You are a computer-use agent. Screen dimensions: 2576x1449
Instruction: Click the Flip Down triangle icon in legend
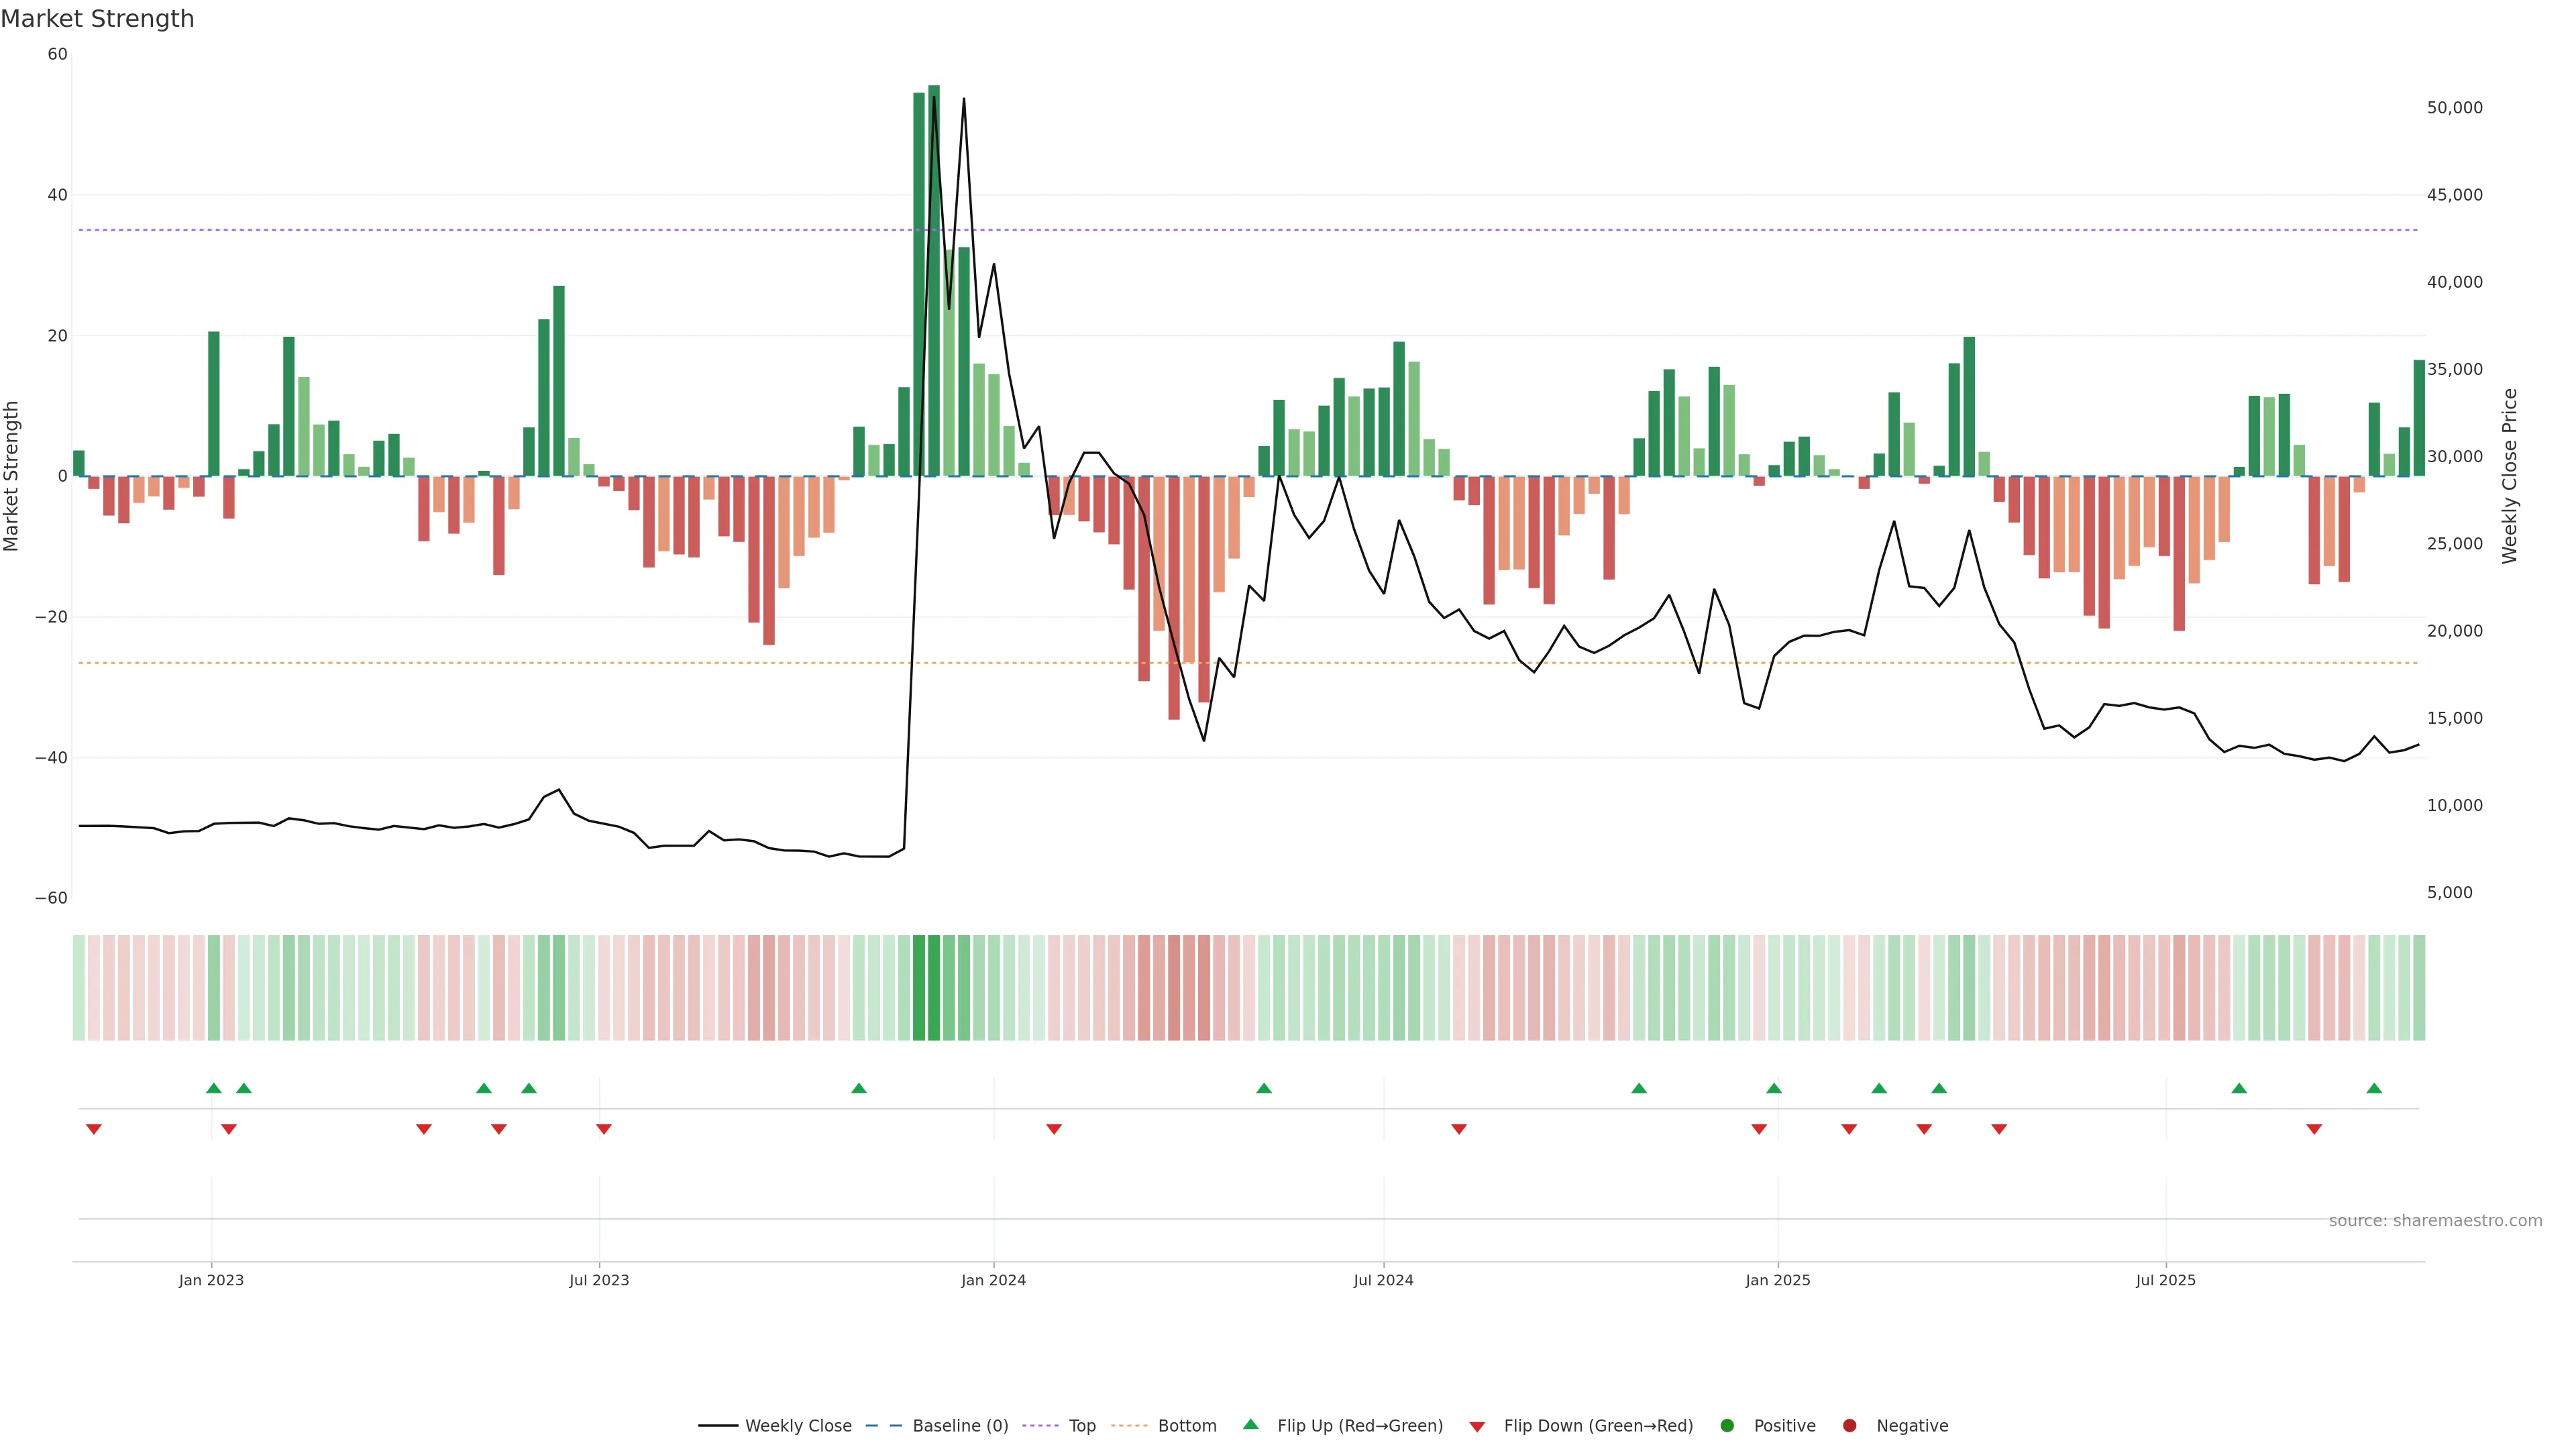click(1476, 1426)
